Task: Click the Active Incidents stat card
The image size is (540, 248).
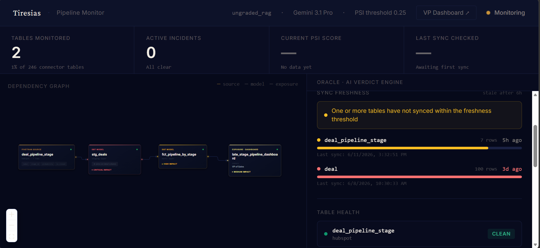Action: coord(202,50)
